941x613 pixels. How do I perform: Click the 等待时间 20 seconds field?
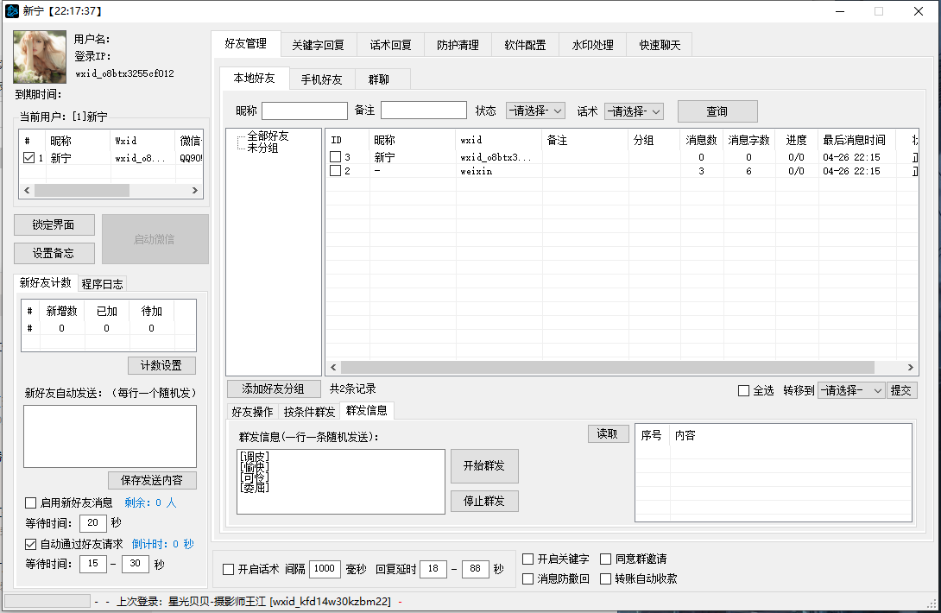[93, 523]
